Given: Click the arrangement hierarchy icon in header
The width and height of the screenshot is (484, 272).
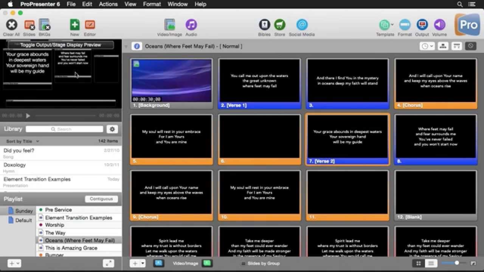Looking at the screenshot, I should 443,46.
